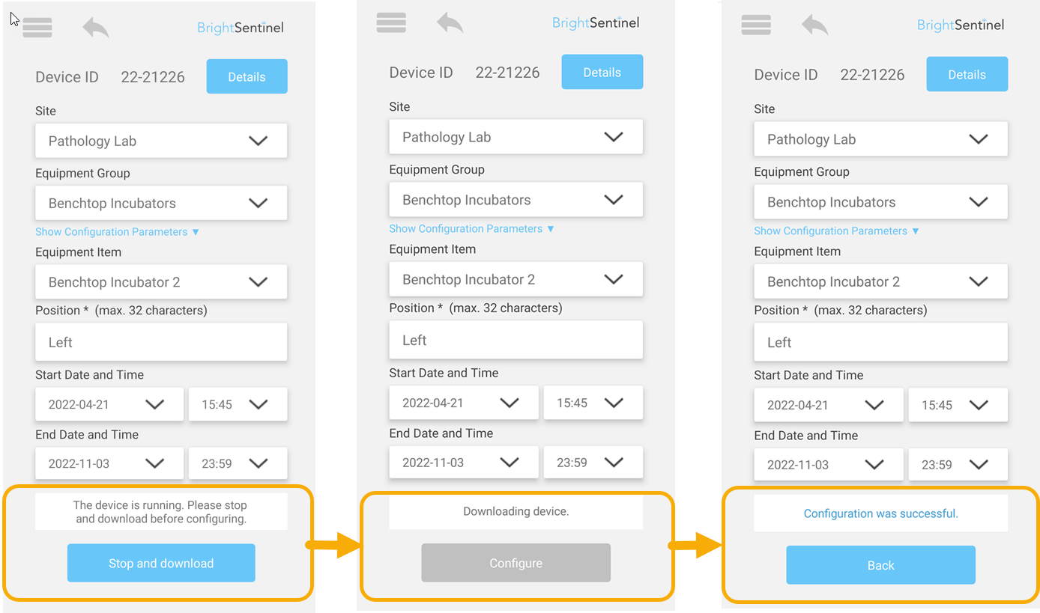Image resolution: width=1040 pixels, height=613 pixels.
Task: Open start date 2022-04-21 picker, left screen
Action: [109, 404]
